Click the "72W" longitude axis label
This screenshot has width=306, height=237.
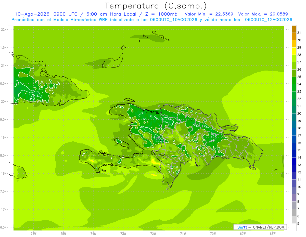tap(153, 234)
